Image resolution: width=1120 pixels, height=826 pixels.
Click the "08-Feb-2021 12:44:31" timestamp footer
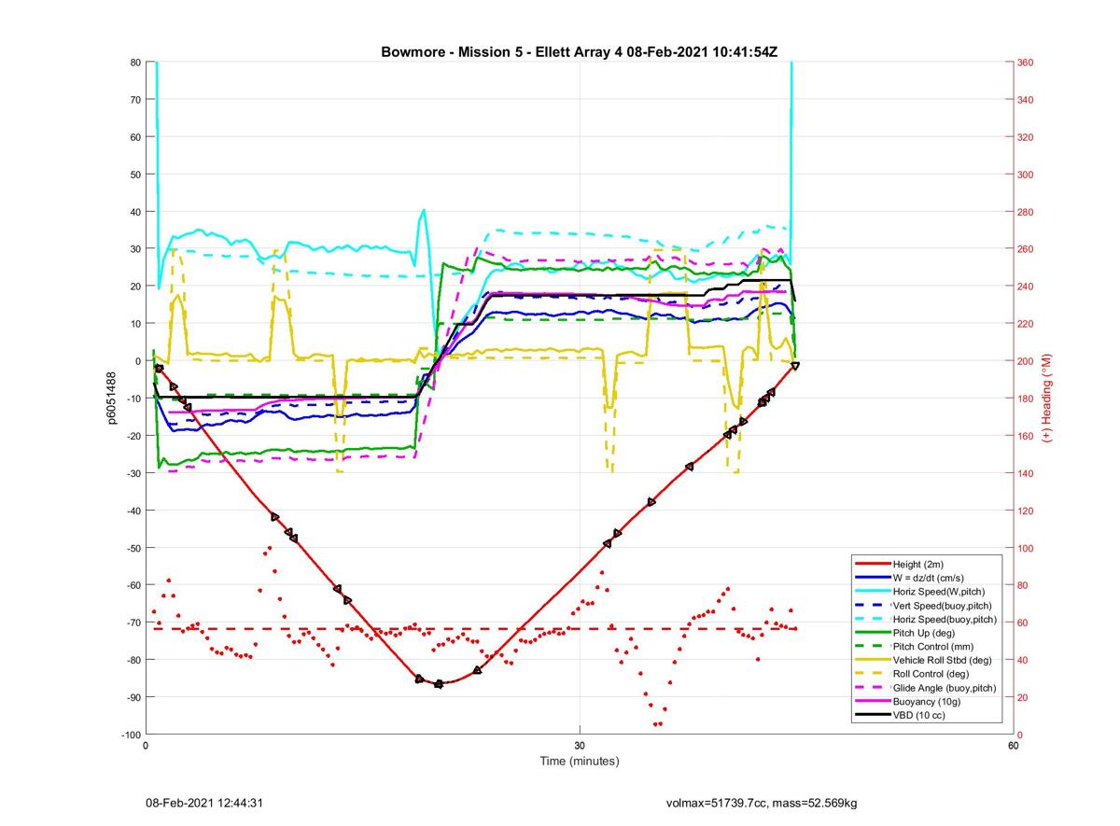203,803
